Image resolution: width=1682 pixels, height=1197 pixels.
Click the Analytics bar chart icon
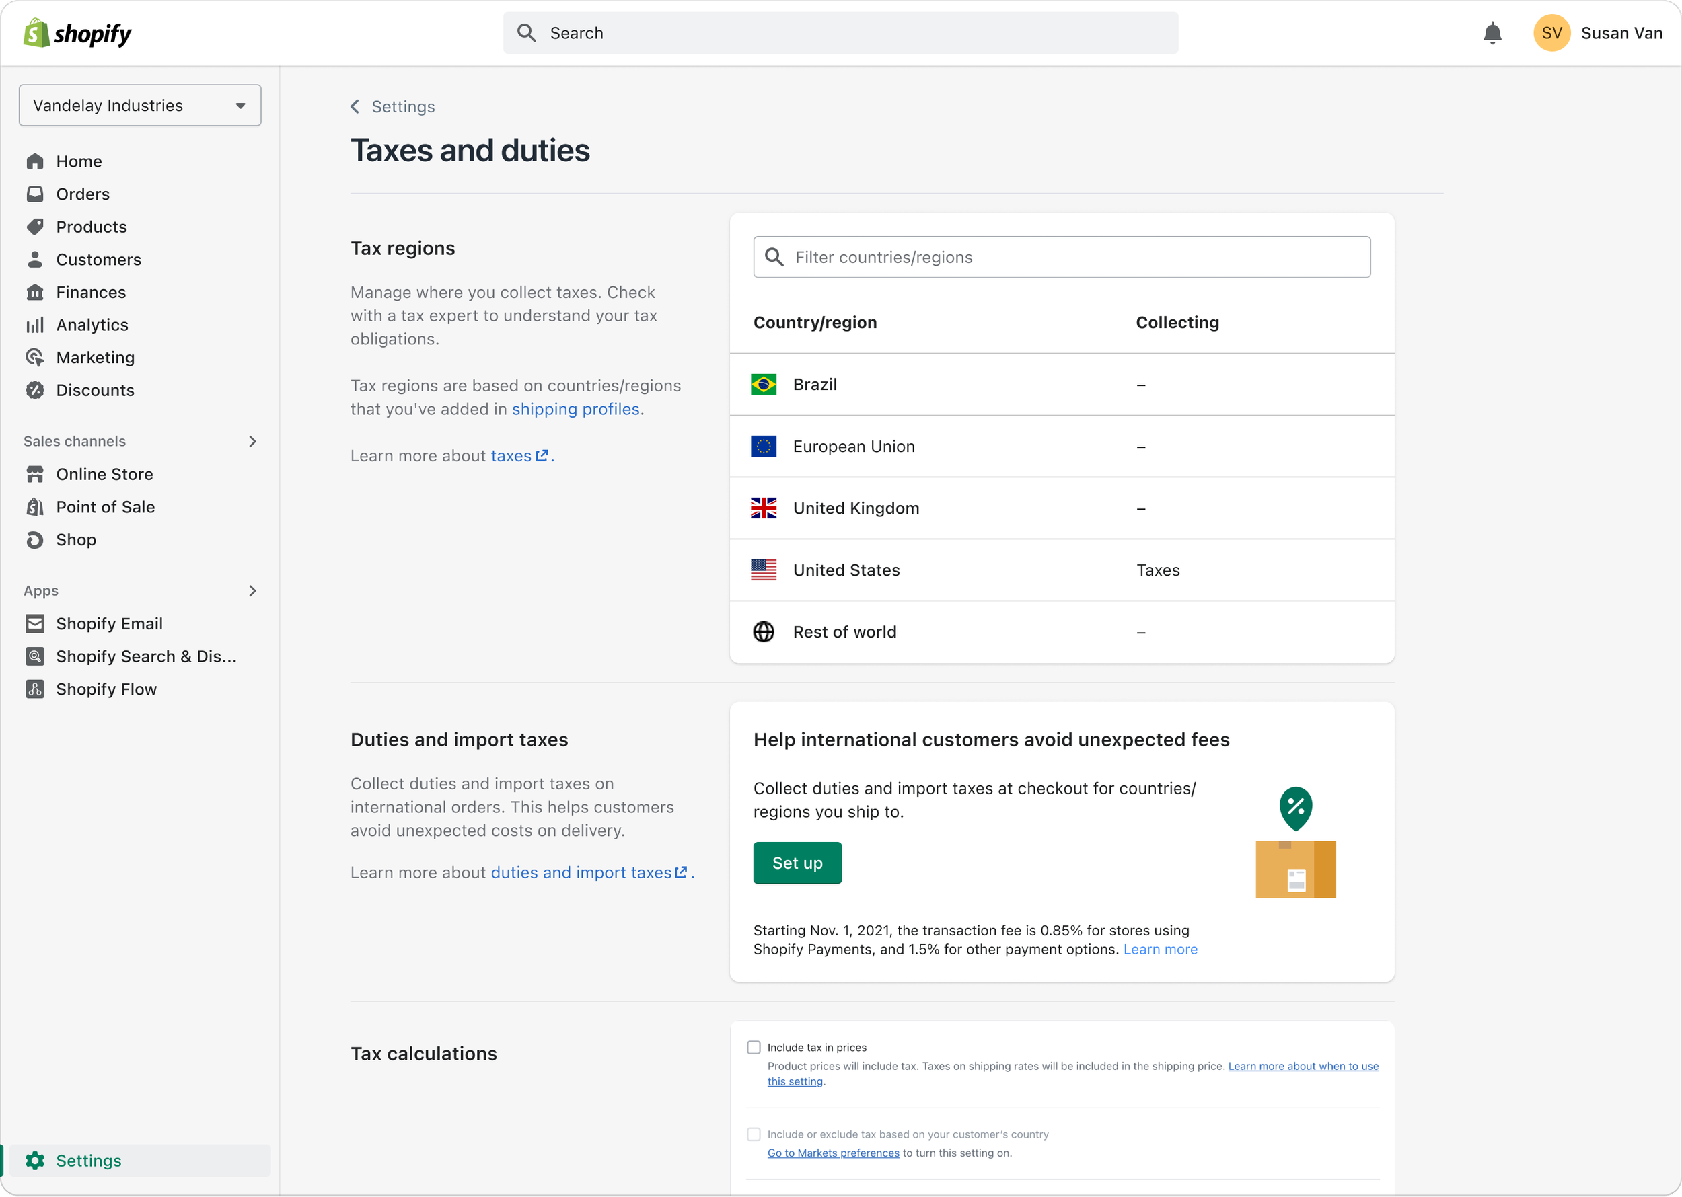coord(35,325)
